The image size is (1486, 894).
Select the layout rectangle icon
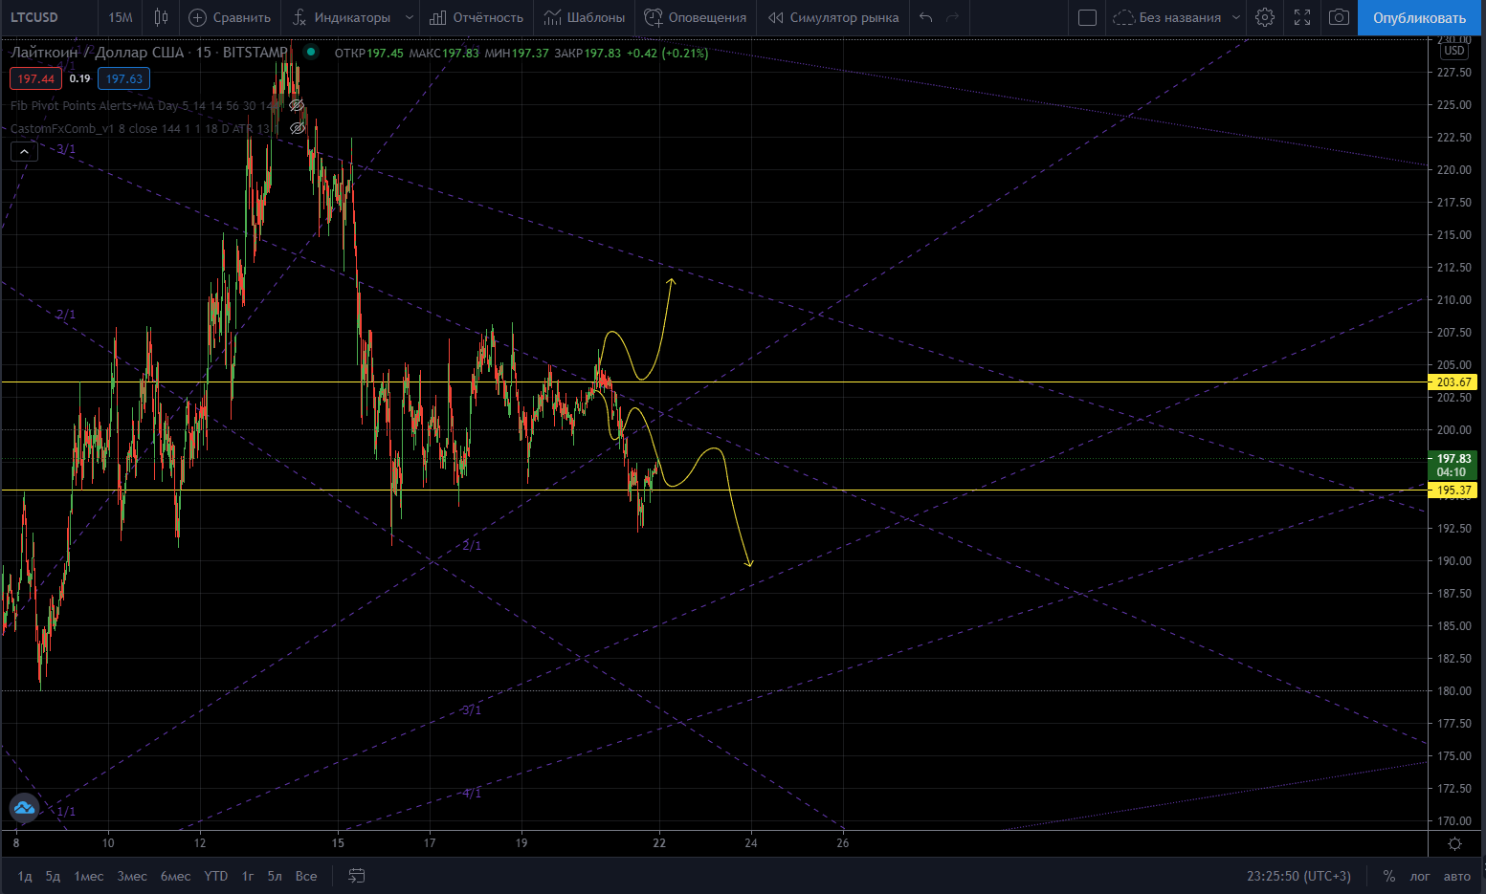pos(1087,17)
